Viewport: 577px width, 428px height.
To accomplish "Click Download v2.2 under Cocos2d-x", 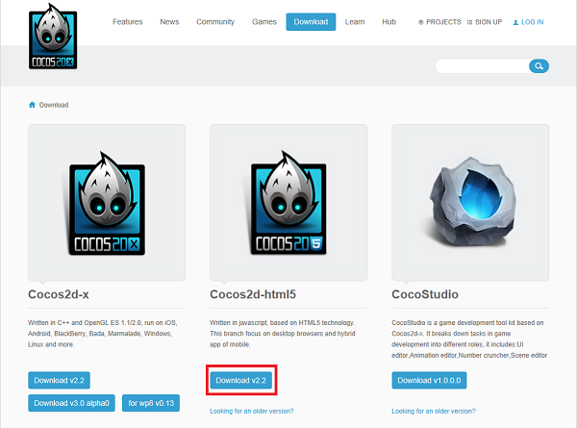I will (59, 380).
